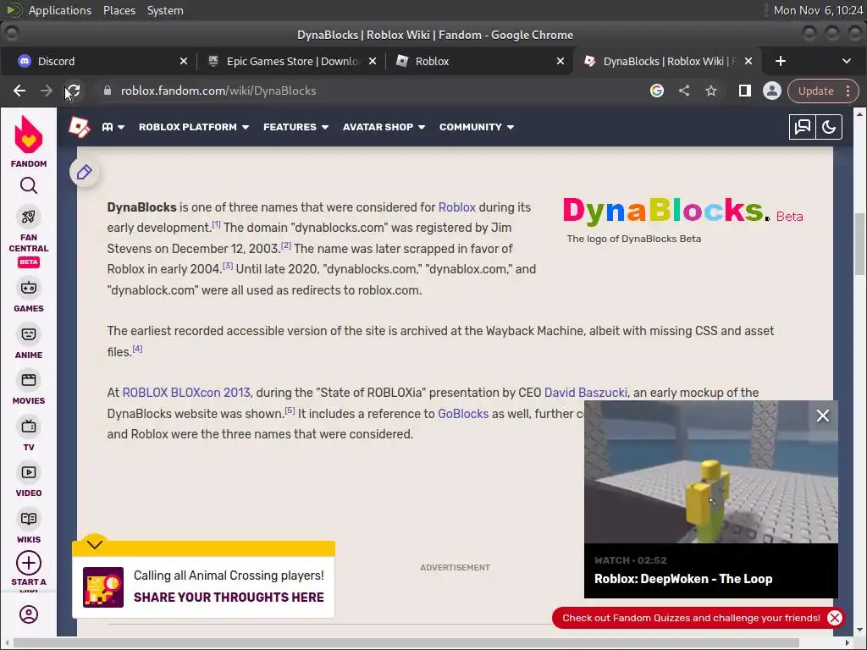This screenshot has height=650, width=867.
Task: Expand the Features menu
Action: 295,127
